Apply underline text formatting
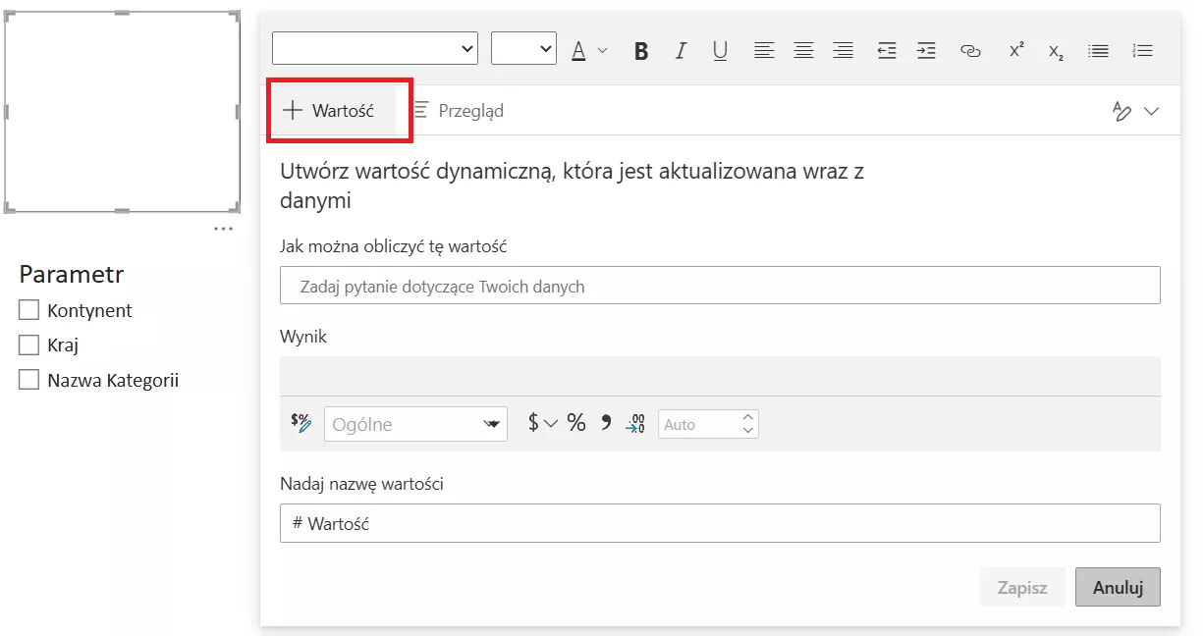 pyautogui.click(x=720, y=51)
